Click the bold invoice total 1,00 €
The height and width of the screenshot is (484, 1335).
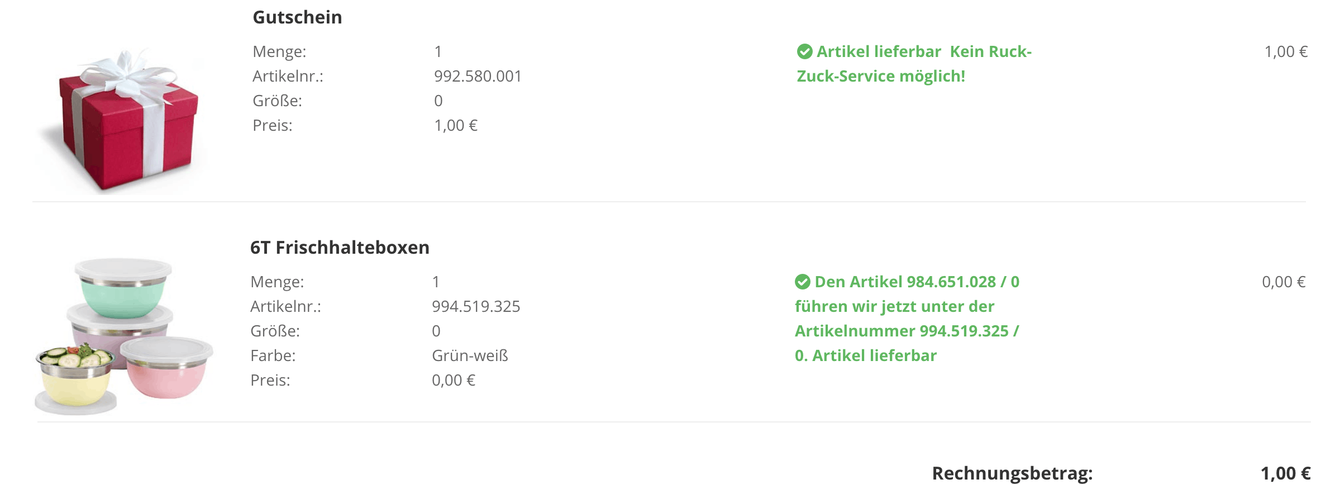click(x=1285, y=473)
